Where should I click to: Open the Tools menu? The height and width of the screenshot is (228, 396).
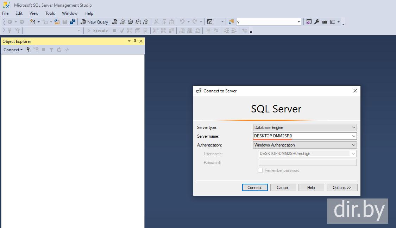click(50, 13)
